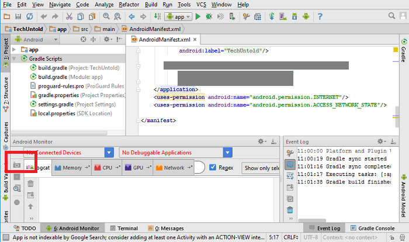Open Android Device Monitor icon
The height and width of the screenshot is (242, 409).
click(x=306, y=16)
